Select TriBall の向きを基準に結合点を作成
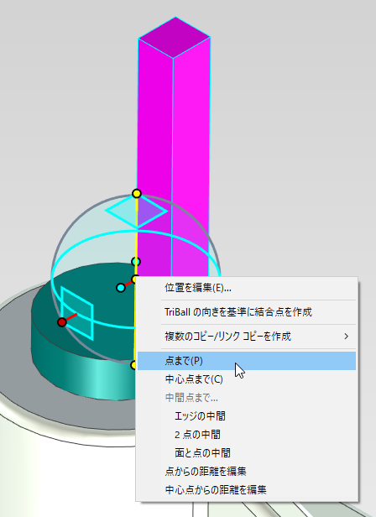The image size is (376, 517). [247, 312]
